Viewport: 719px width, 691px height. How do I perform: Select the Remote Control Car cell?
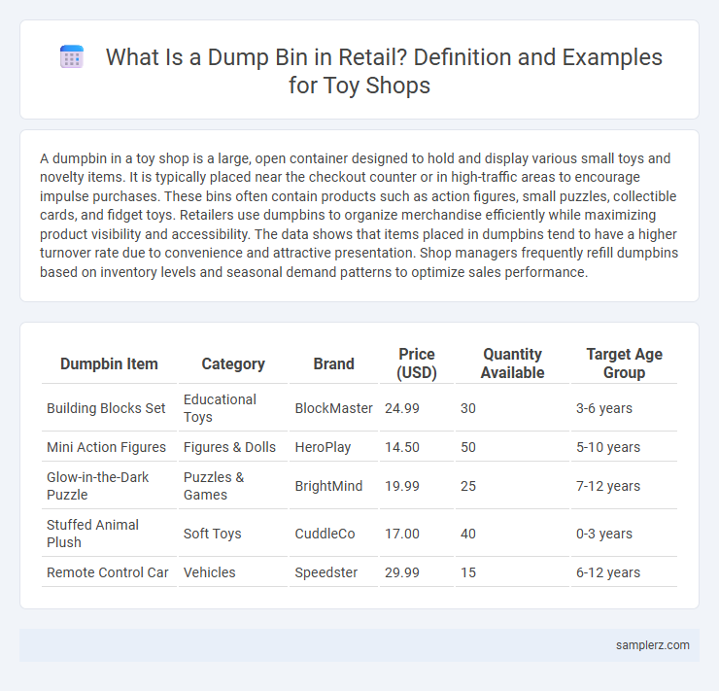(109, 572)
